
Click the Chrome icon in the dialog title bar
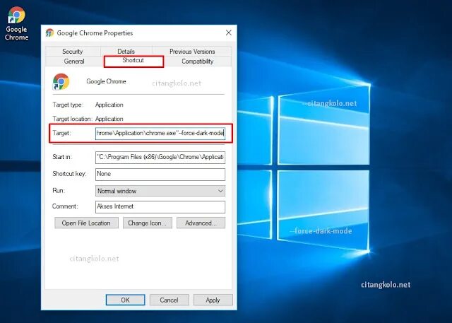pyautogui.click(x=49, y=33)
